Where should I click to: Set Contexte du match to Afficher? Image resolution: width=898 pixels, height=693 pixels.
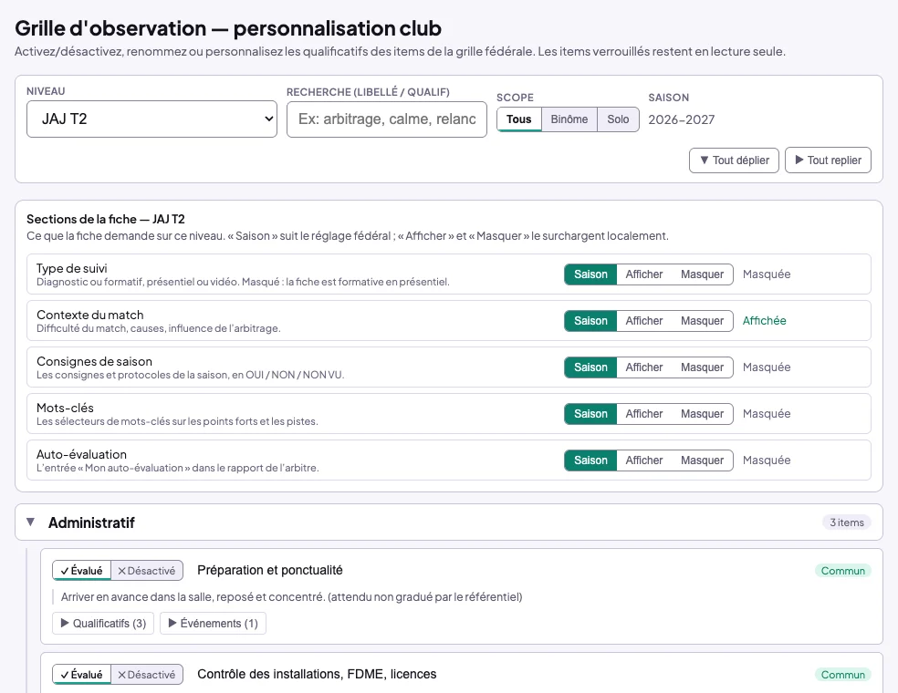click(x=643, y=320)
